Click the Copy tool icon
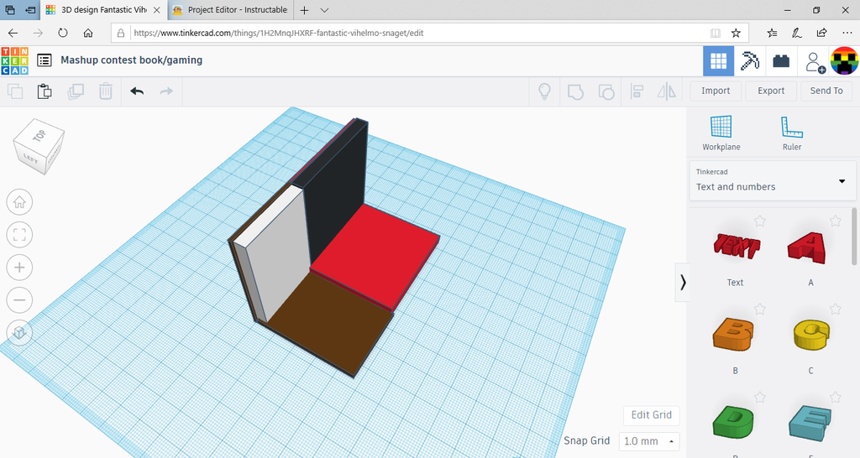 (x=15, y=91)
